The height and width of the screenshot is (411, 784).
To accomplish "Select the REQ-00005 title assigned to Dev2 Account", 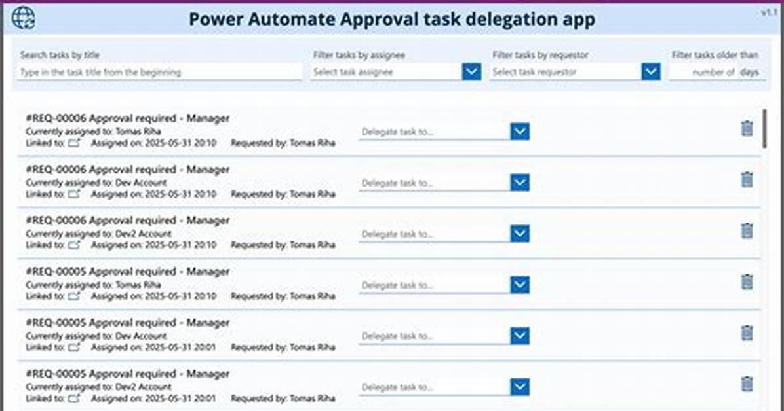I will click(128, 374).
